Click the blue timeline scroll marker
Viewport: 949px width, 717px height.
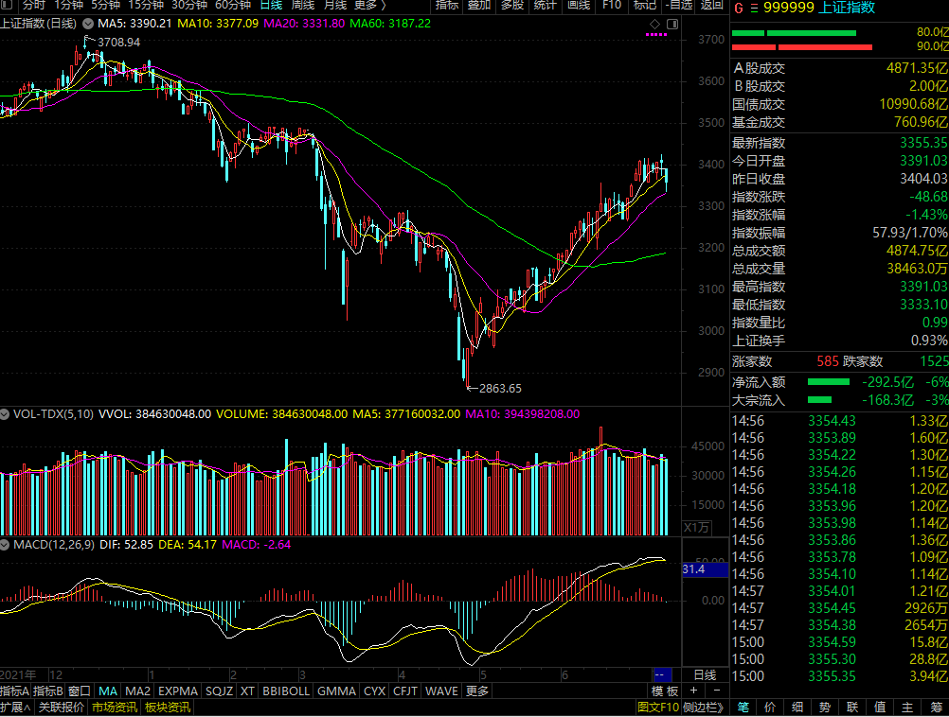662,674
